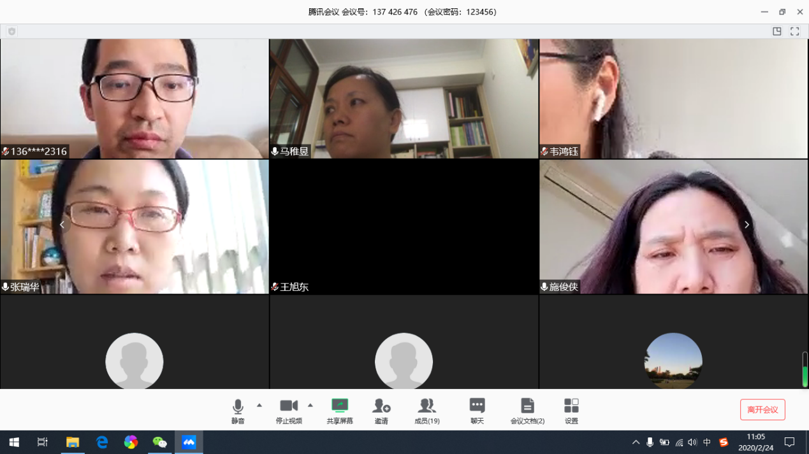Viewport: 809px width, 454px height.
Task: Expand the audio options arrow beside 静音
Action: 259,405
